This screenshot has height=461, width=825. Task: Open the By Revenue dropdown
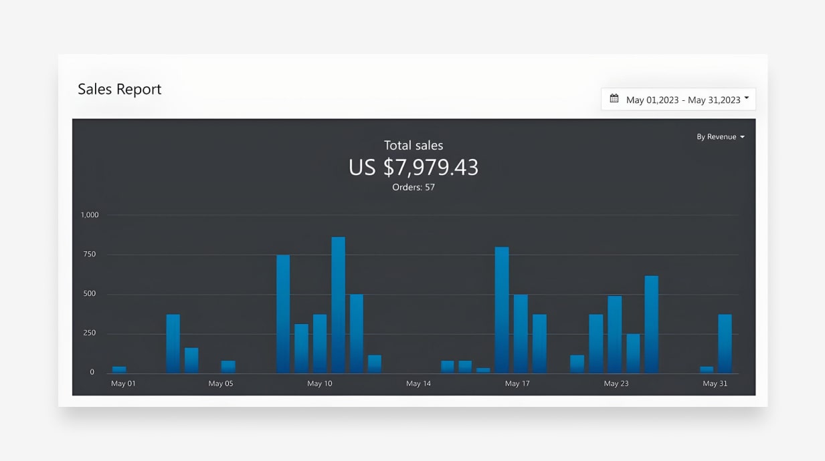pos(720,137)
